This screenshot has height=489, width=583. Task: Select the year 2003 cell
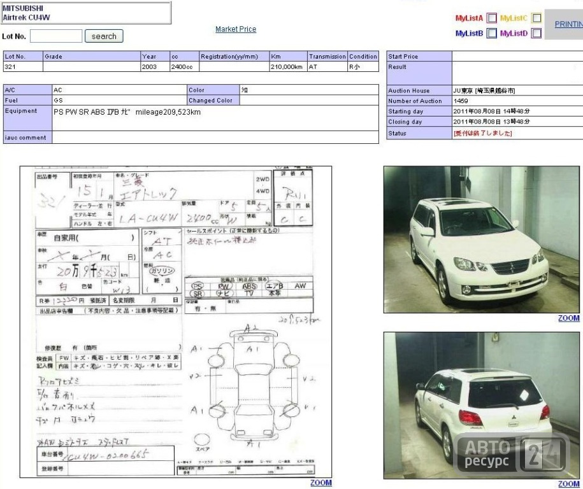coord(155,67)
